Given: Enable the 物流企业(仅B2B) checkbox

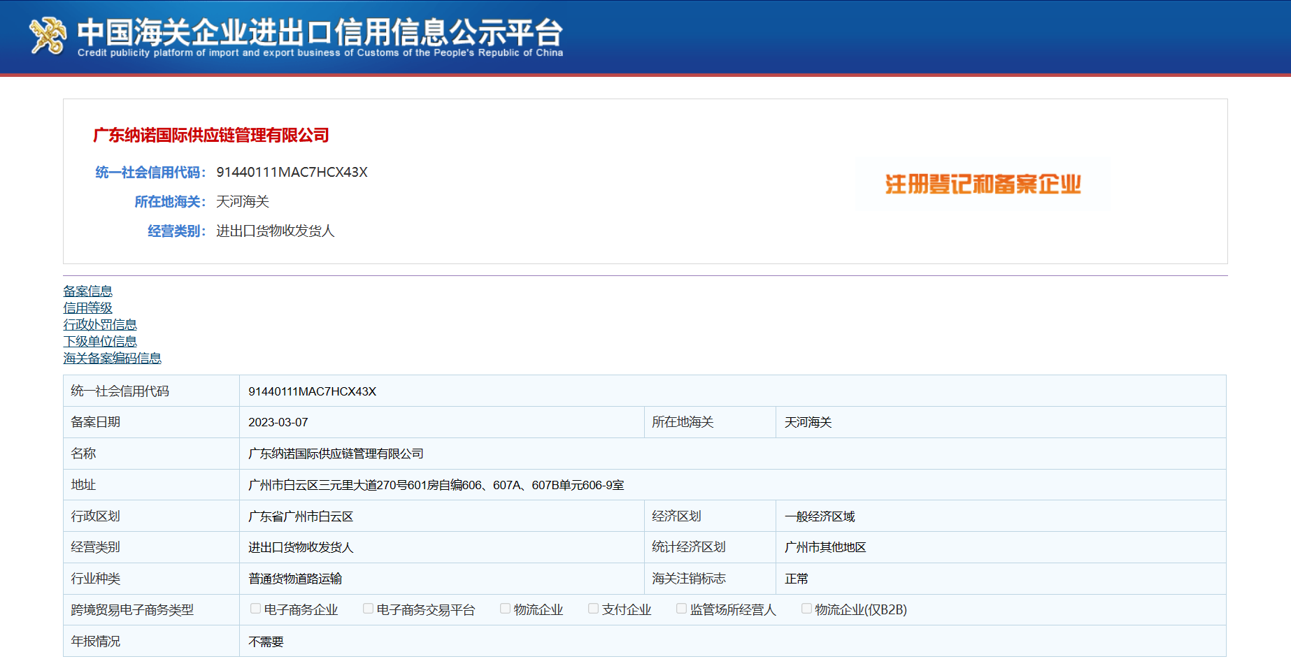Looking at the screenshot, I should tap(806, 609).
